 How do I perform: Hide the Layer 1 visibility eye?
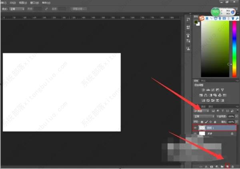pyautogui.click(x=195, y=128)
